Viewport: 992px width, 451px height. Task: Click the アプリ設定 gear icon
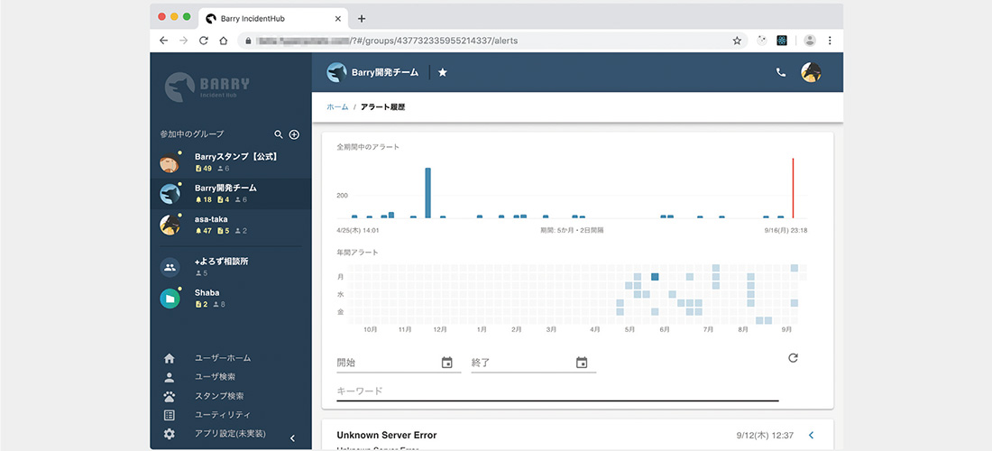click(x=170, y=434)
